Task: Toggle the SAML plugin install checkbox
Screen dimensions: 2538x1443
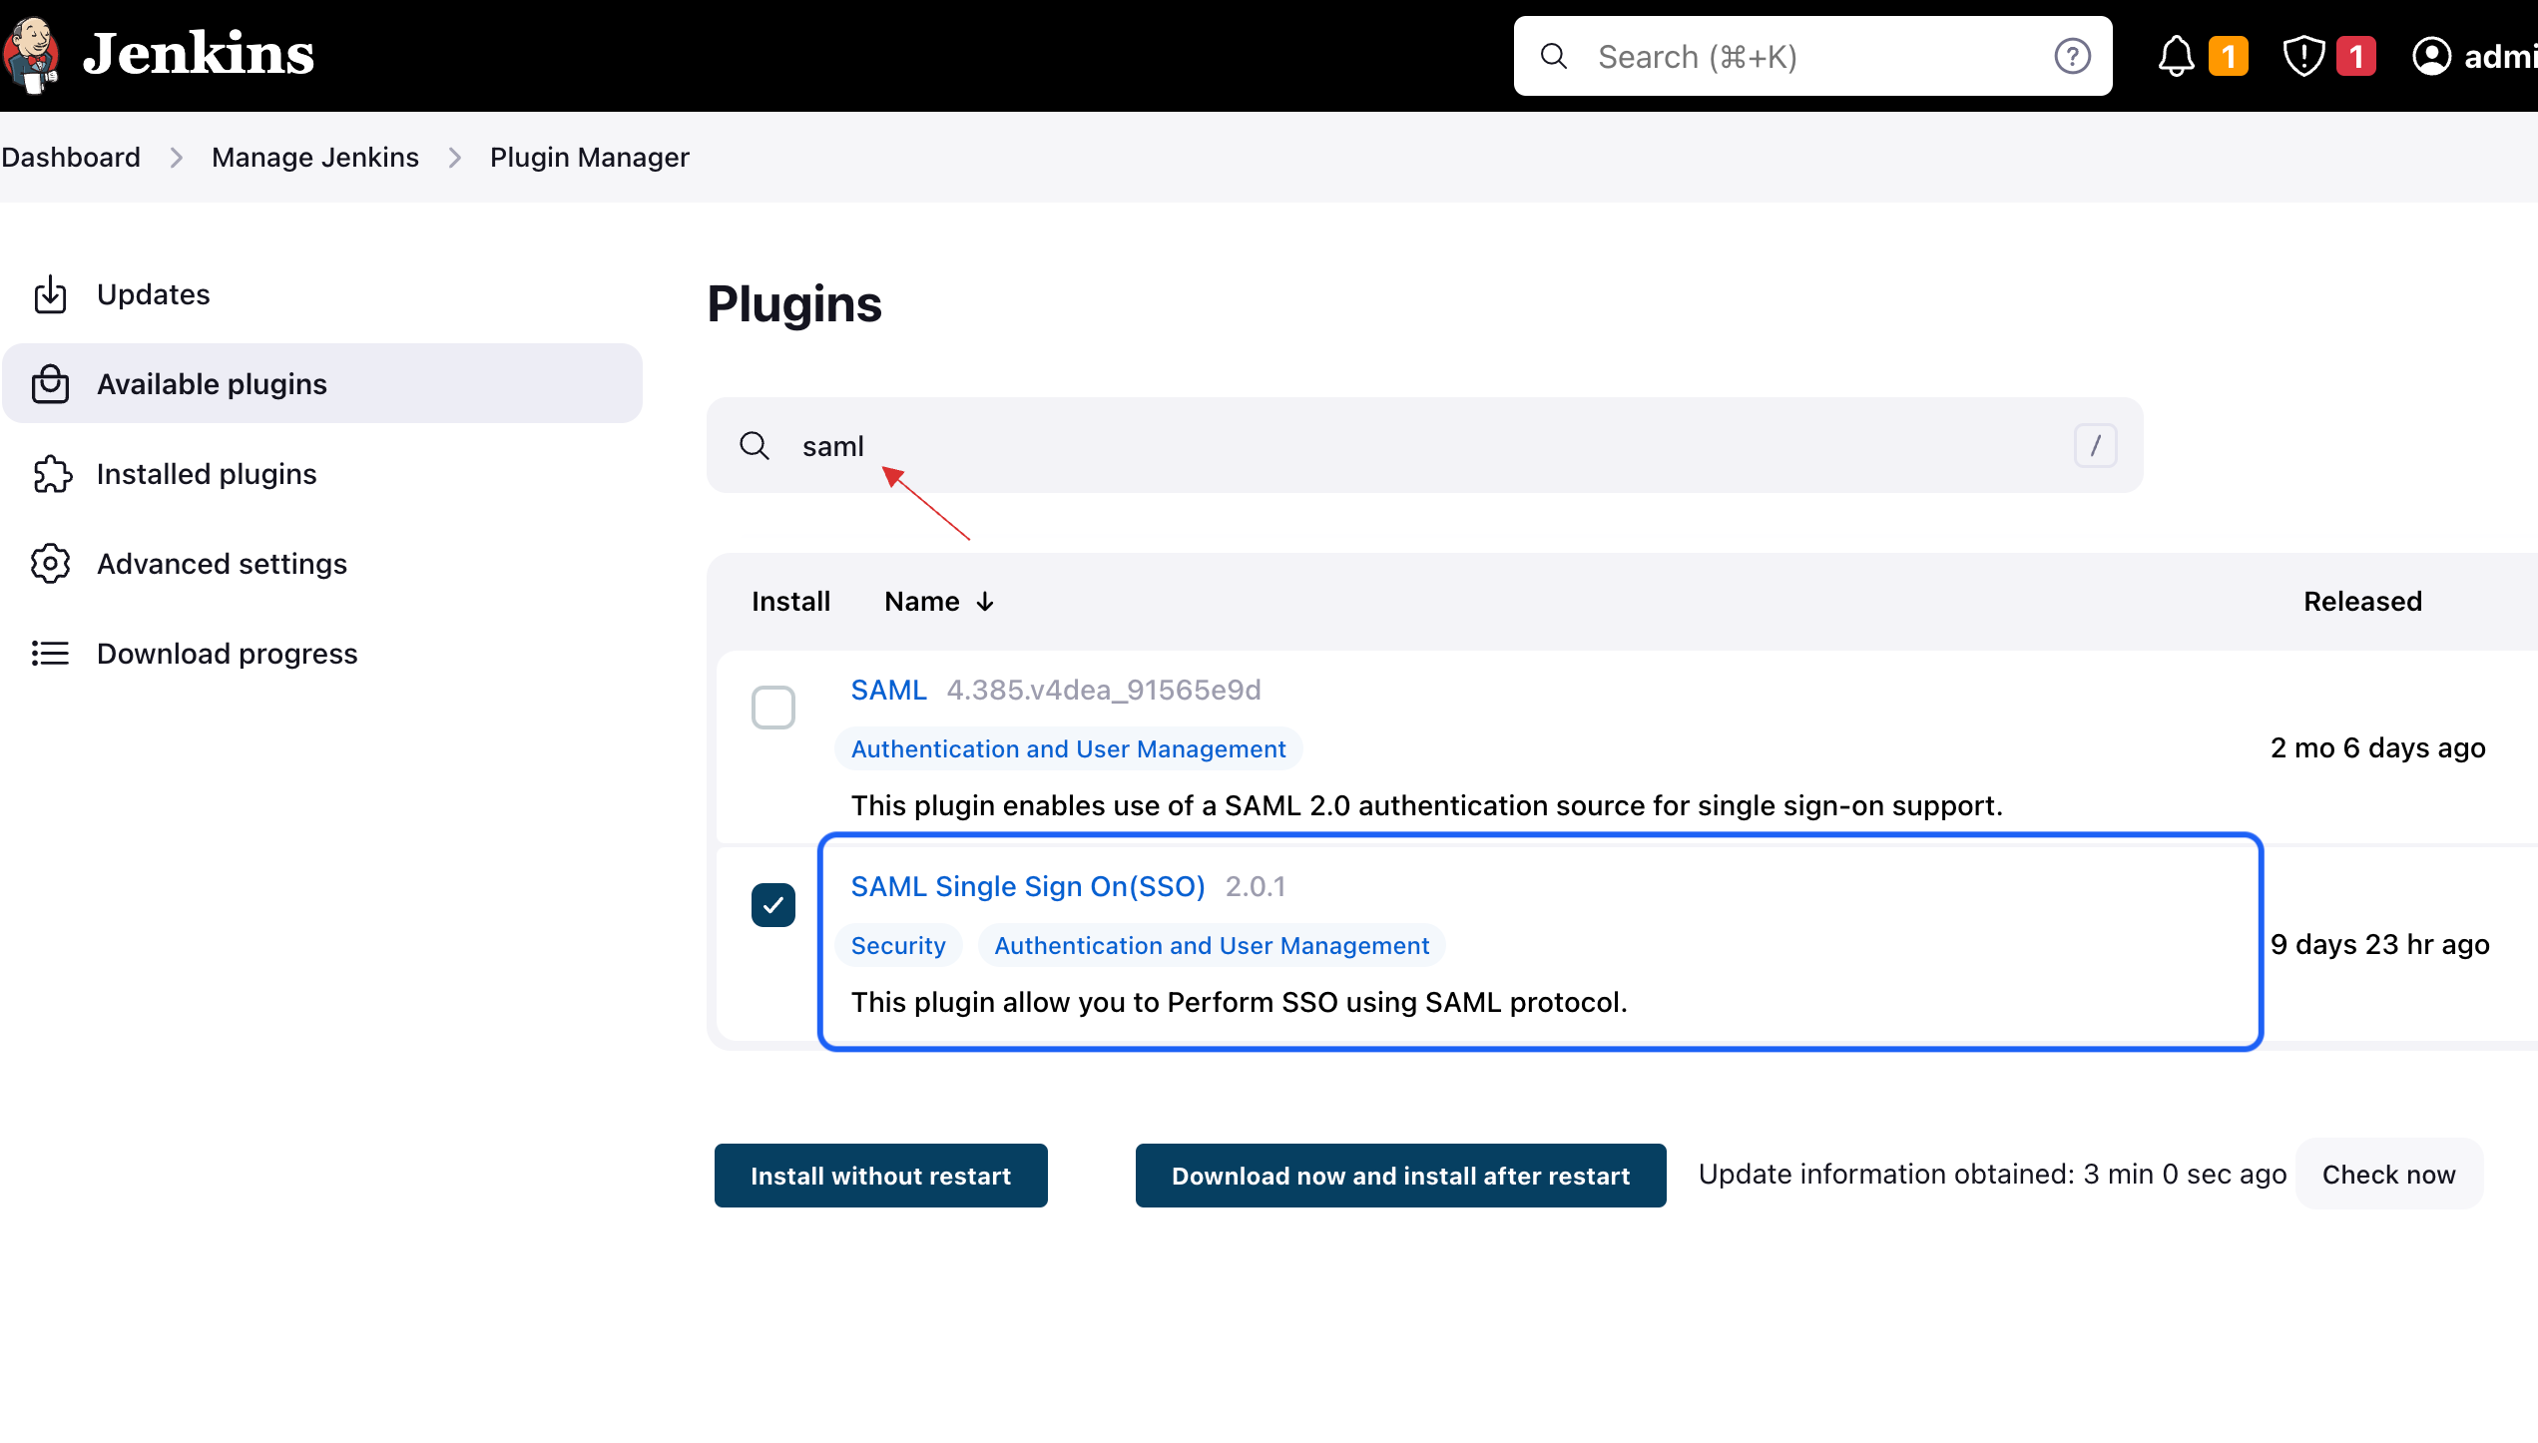Action: [x=773, y=706]
